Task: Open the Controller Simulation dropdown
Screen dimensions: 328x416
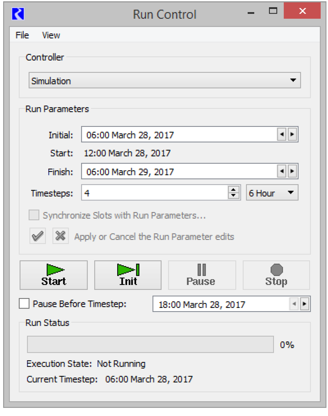Action: tap(165, 80)
